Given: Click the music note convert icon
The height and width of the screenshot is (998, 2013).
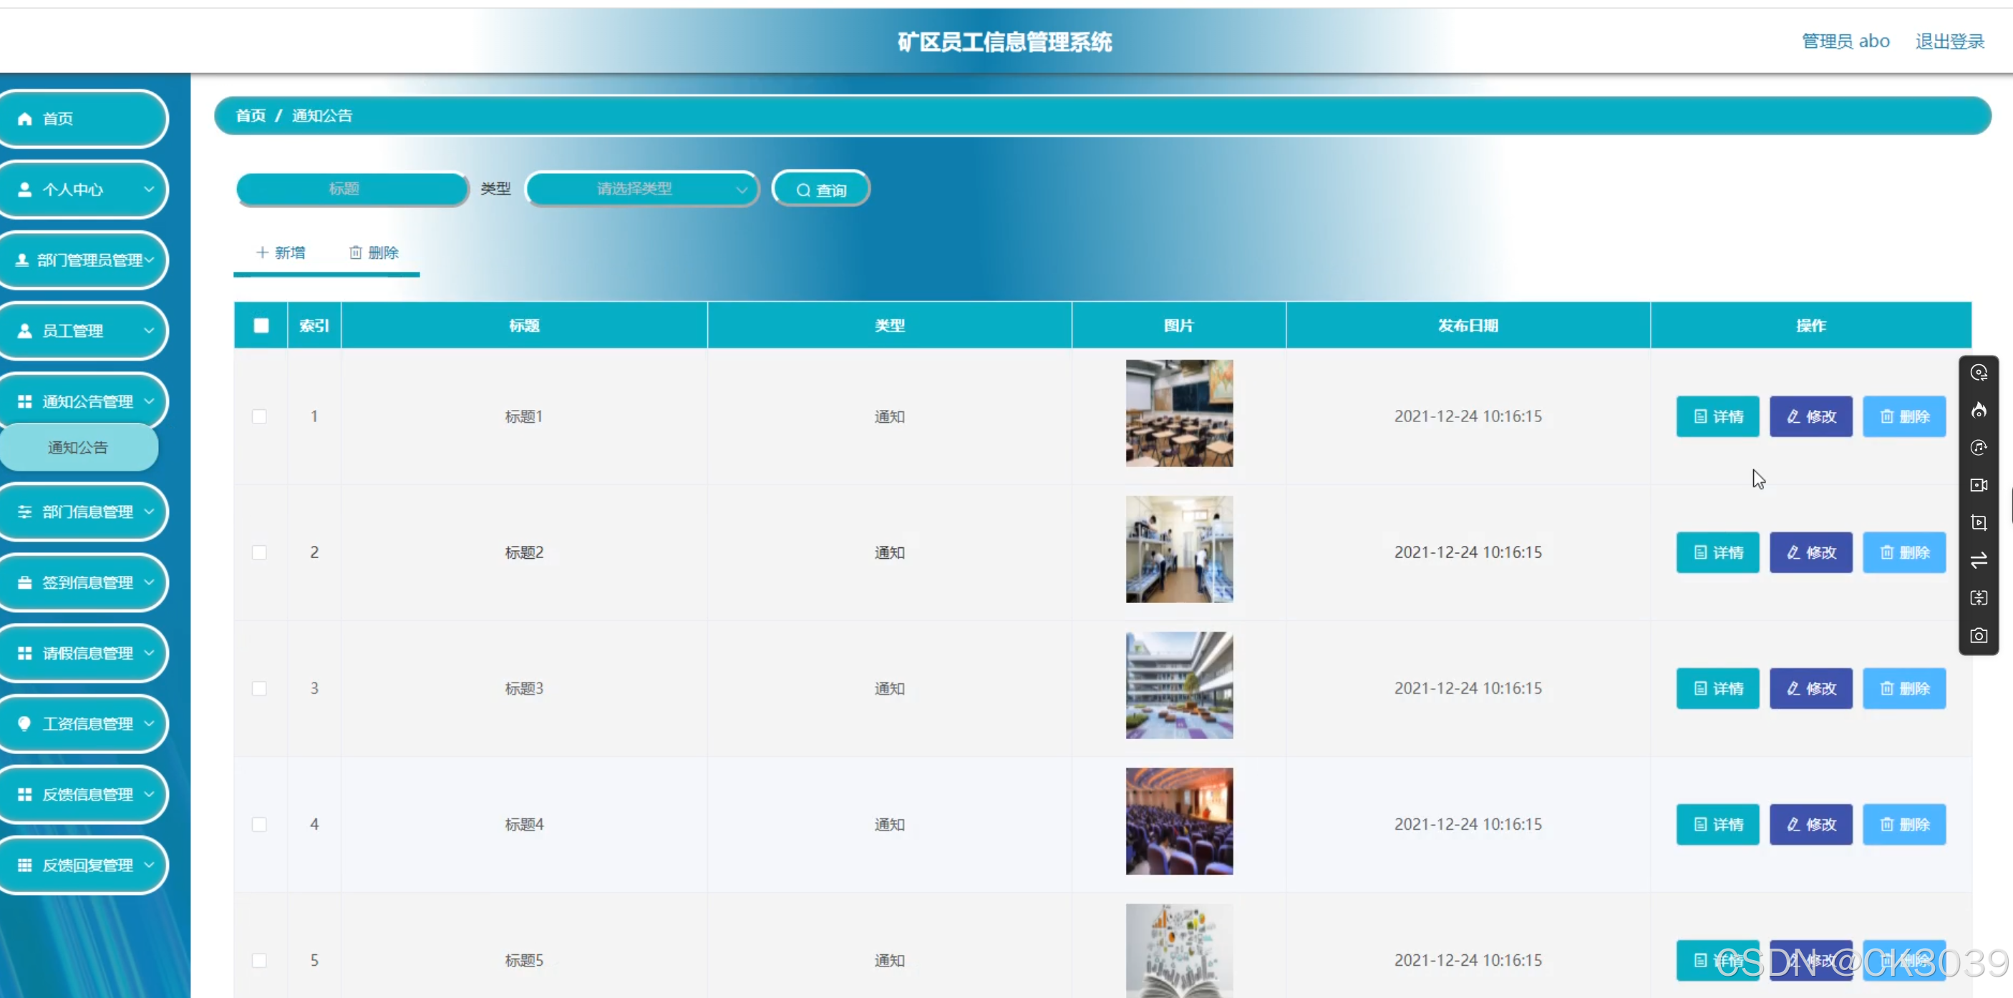Looking at the screenshot, I should coord(1978,447).
